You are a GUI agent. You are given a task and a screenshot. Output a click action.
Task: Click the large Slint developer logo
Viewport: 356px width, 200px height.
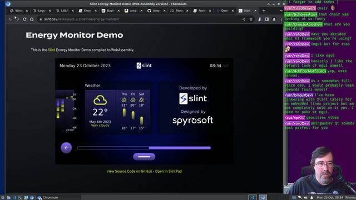193,99
